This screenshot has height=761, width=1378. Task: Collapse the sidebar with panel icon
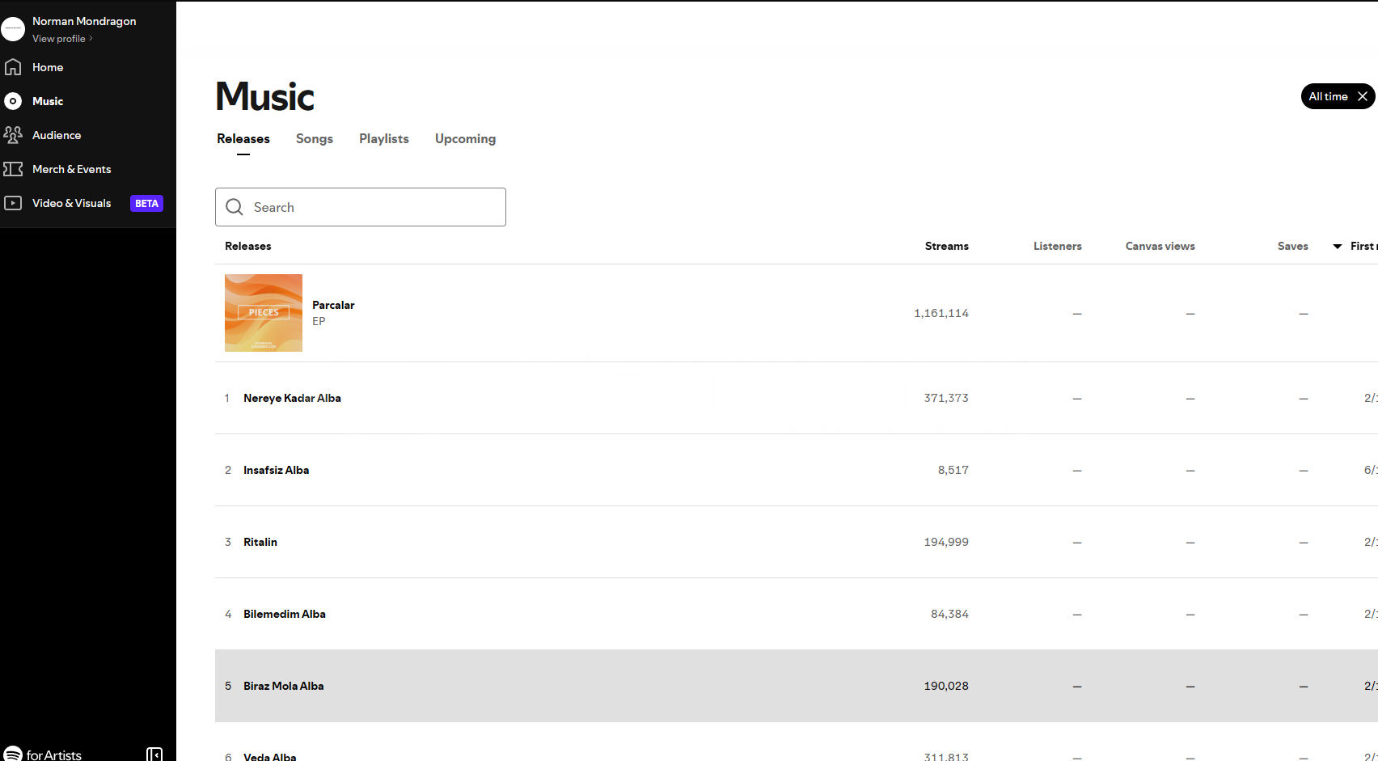coord(154,754)
